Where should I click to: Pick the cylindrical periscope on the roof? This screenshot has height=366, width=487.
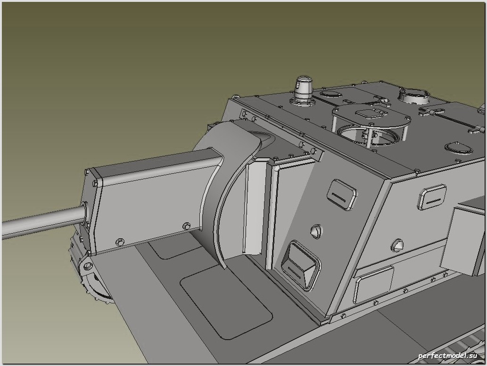(303, 90)
